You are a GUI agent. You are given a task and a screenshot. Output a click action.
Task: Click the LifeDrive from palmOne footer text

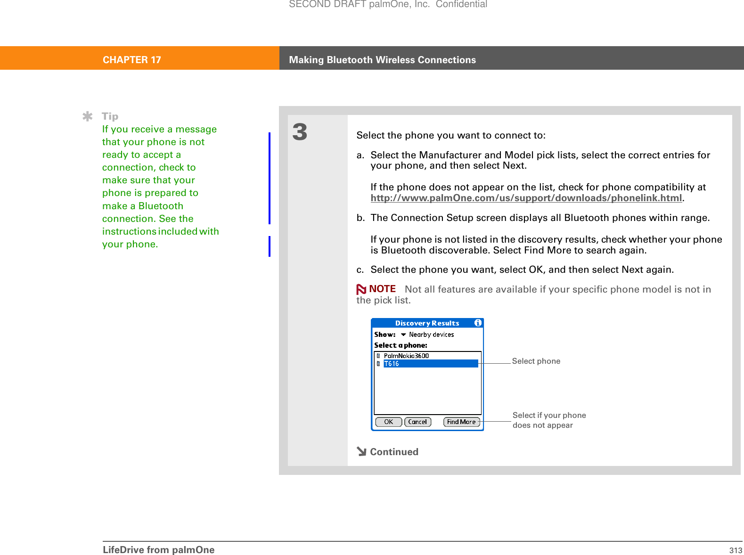click(x=159, y=550)
